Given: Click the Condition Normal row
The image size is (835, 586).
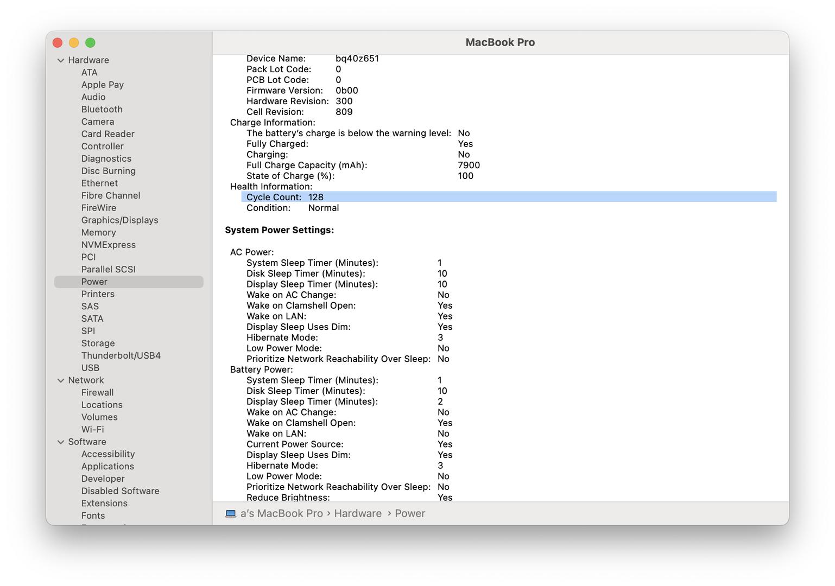Looking at the screenshot, I should coord(292,208).
